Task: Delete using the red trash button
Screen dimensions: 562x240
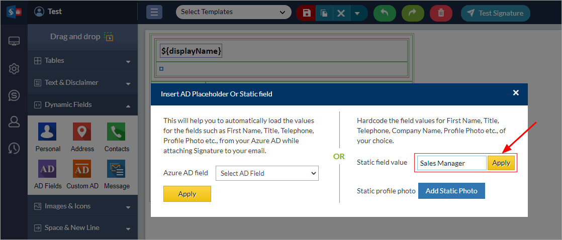Action: coord(441,13)
